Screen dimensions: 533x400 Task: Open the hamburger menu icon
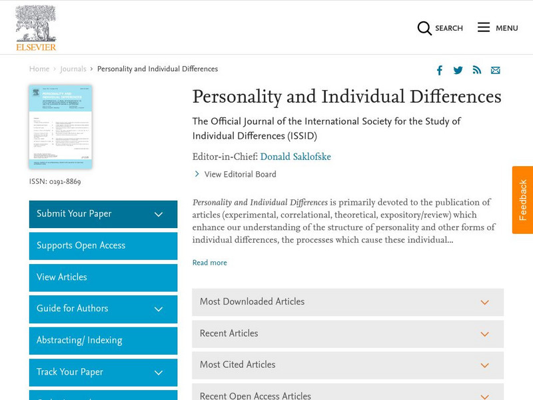[484, 27]
